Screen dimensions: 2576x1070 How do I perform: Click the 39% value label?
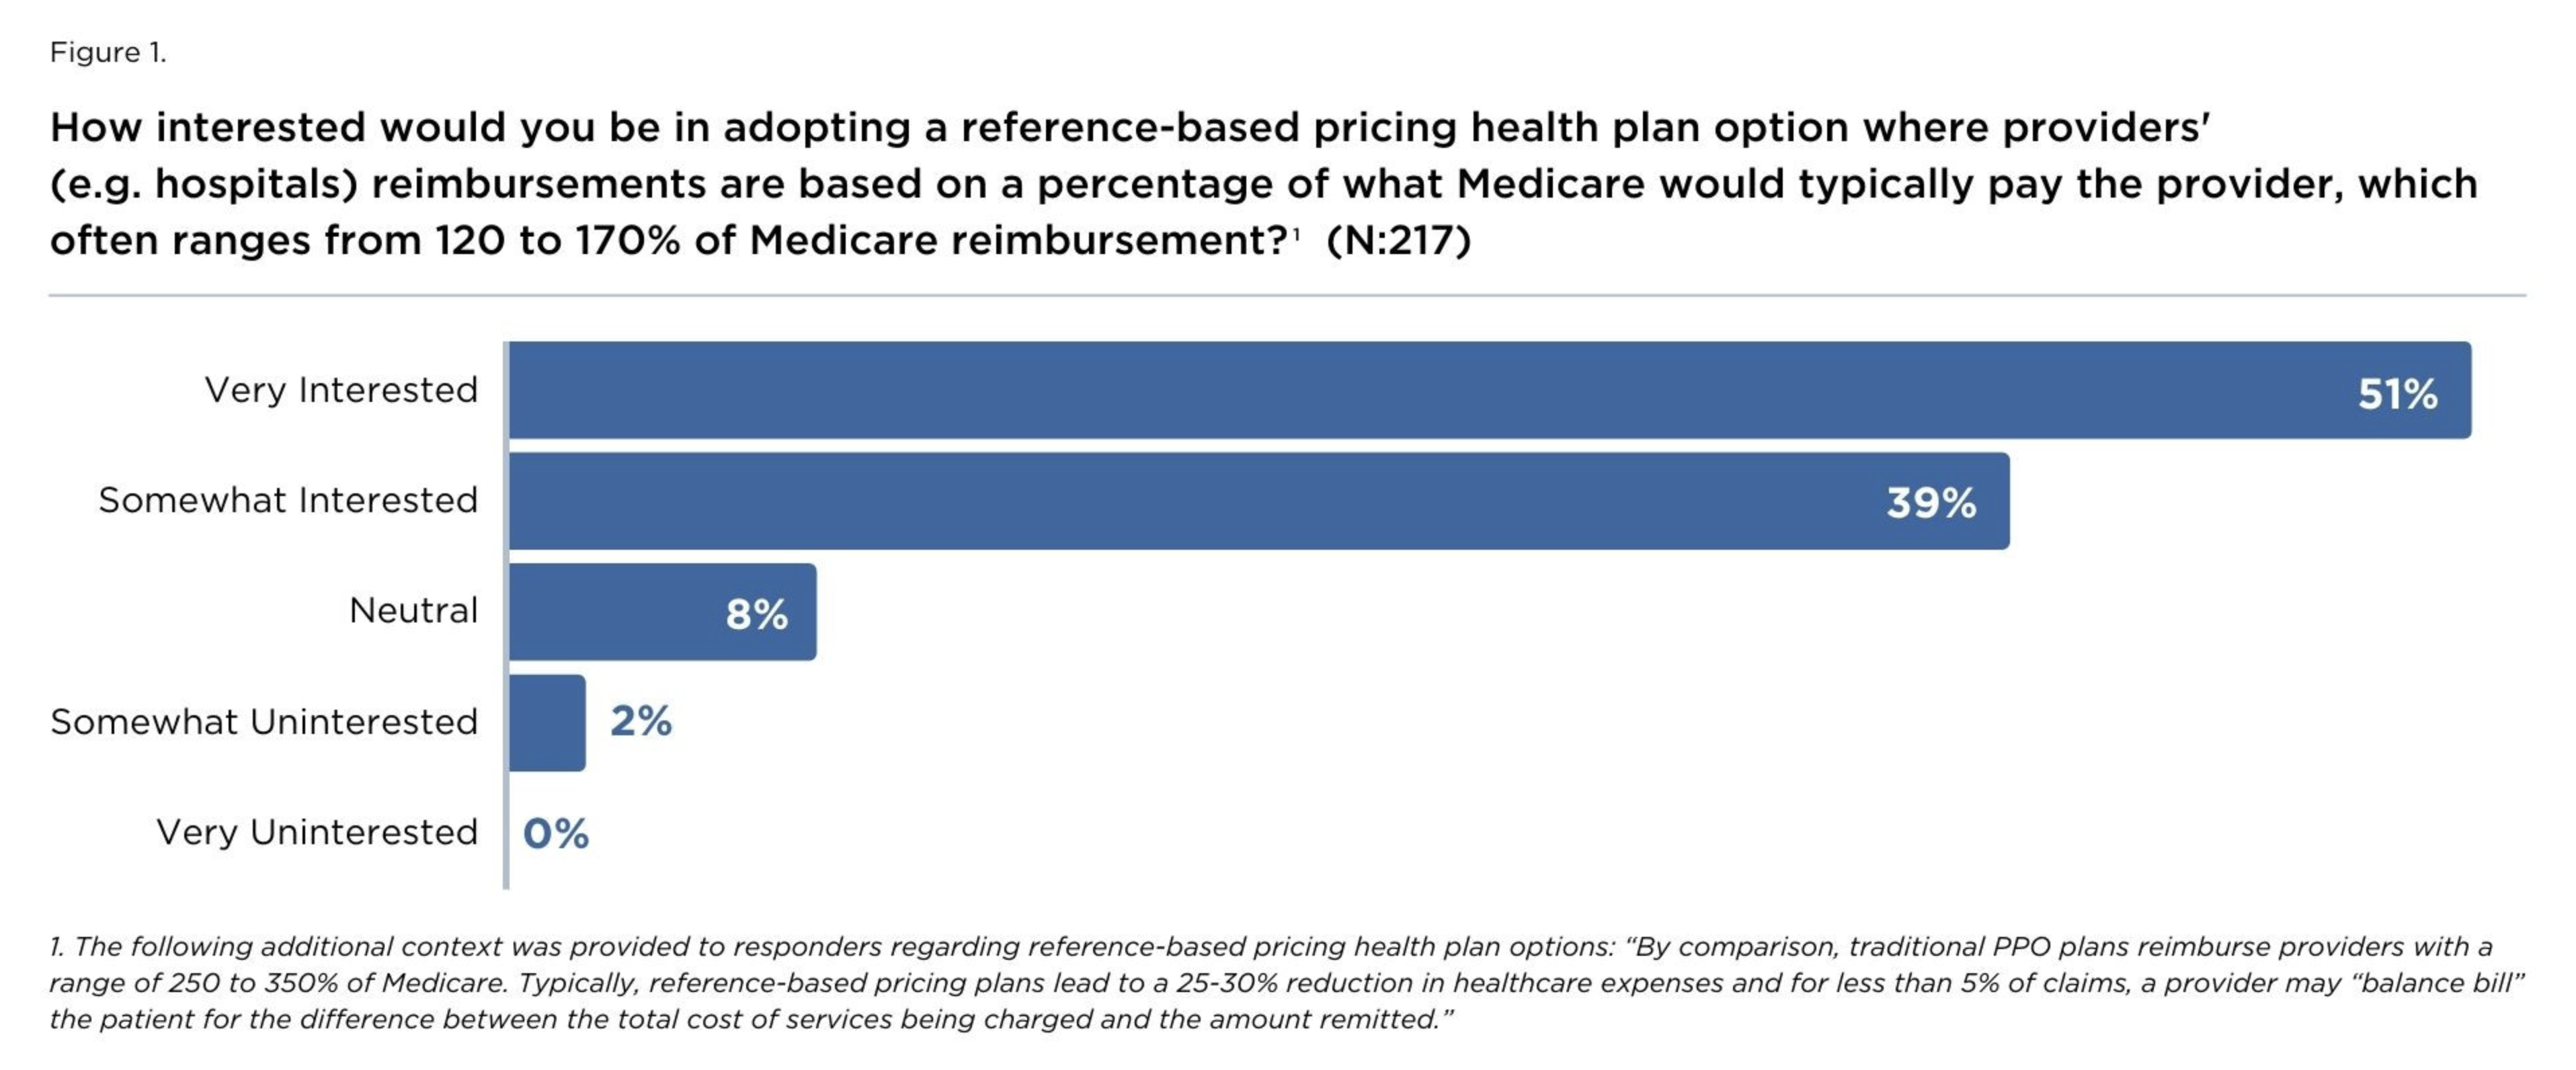(1931, 502)
